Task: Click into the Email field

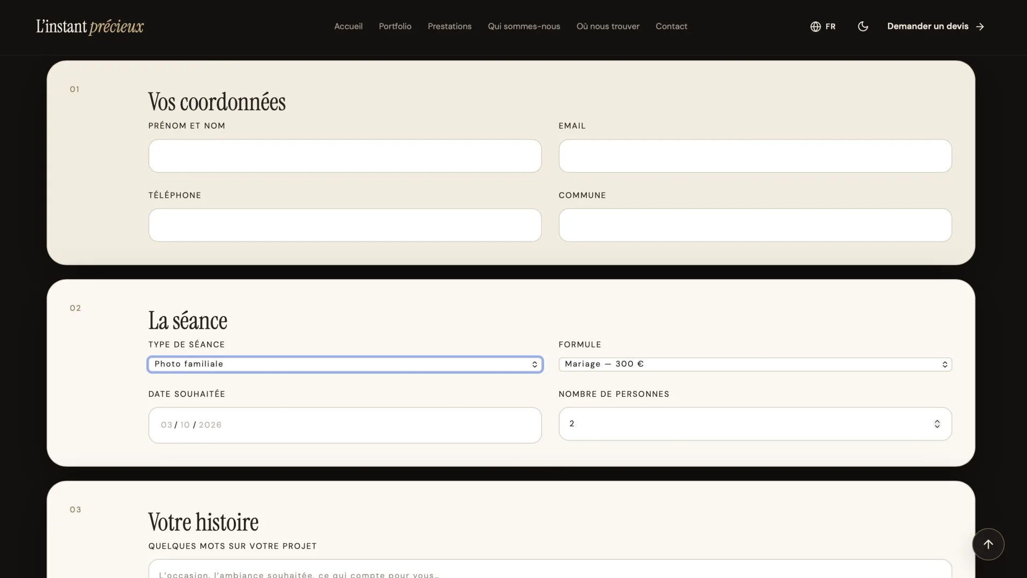Action: coord(755,156)
